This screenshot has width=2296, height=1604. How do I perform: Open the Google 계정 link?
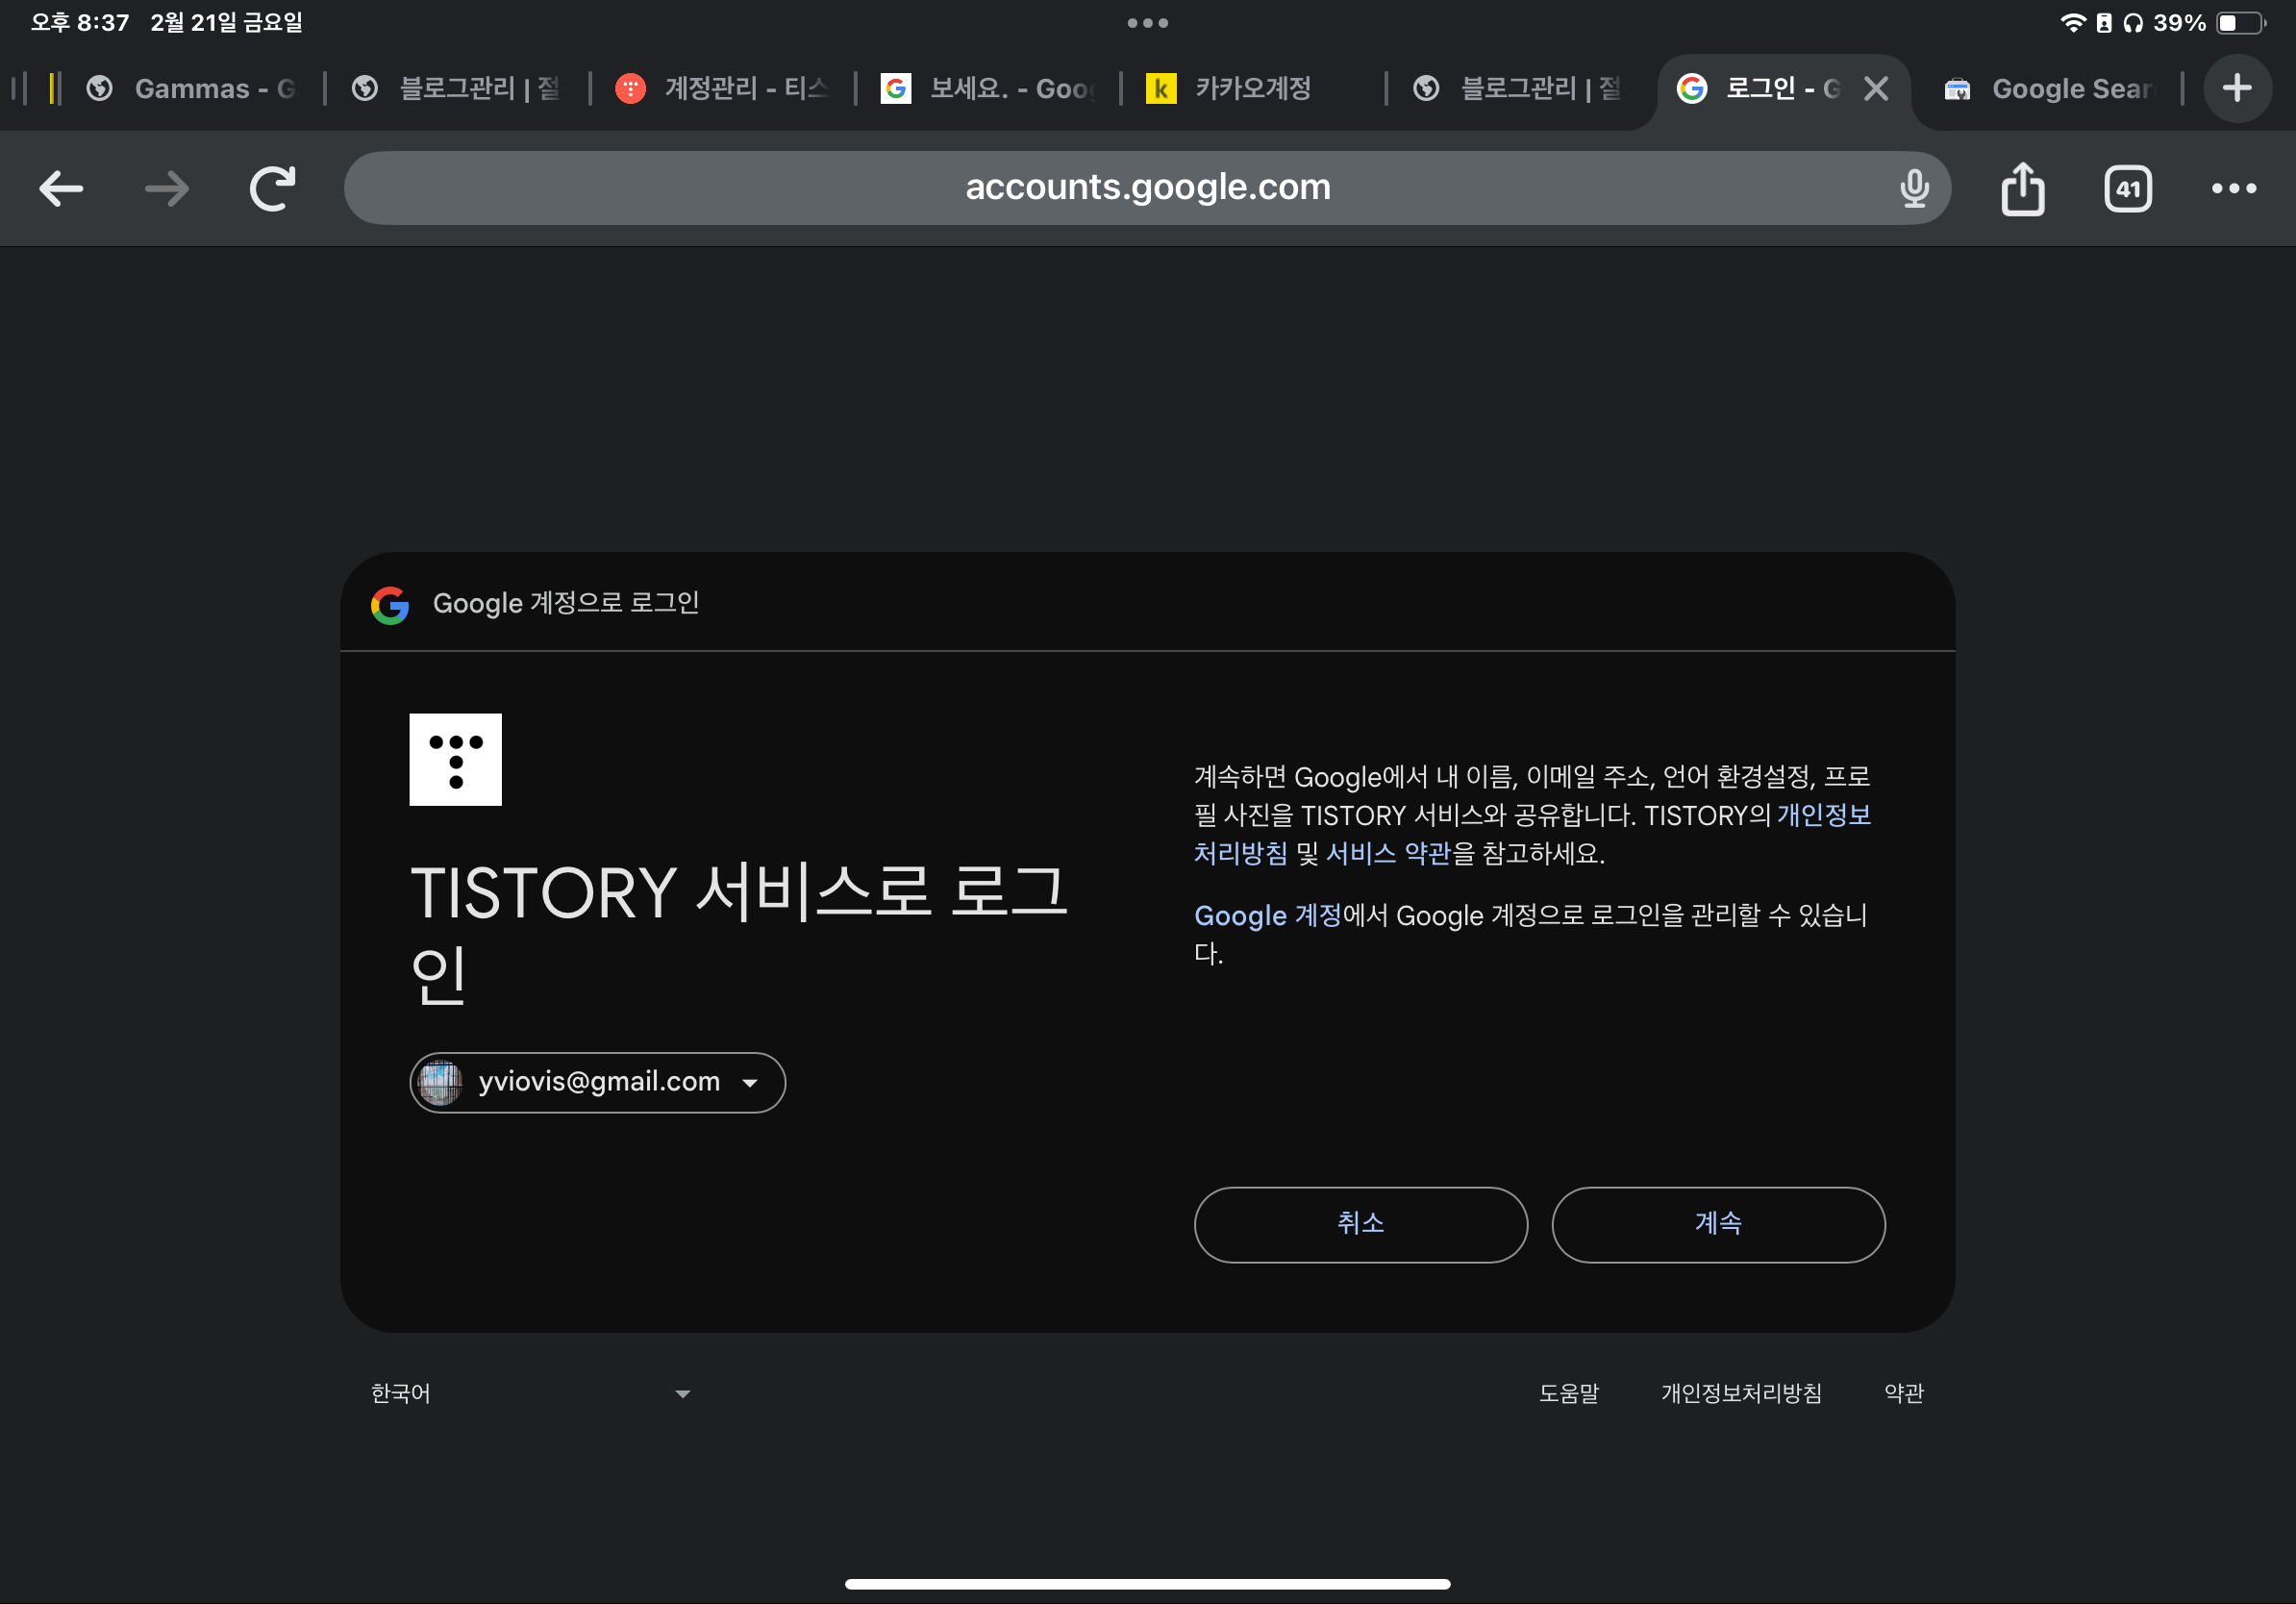coord(1267,915)
